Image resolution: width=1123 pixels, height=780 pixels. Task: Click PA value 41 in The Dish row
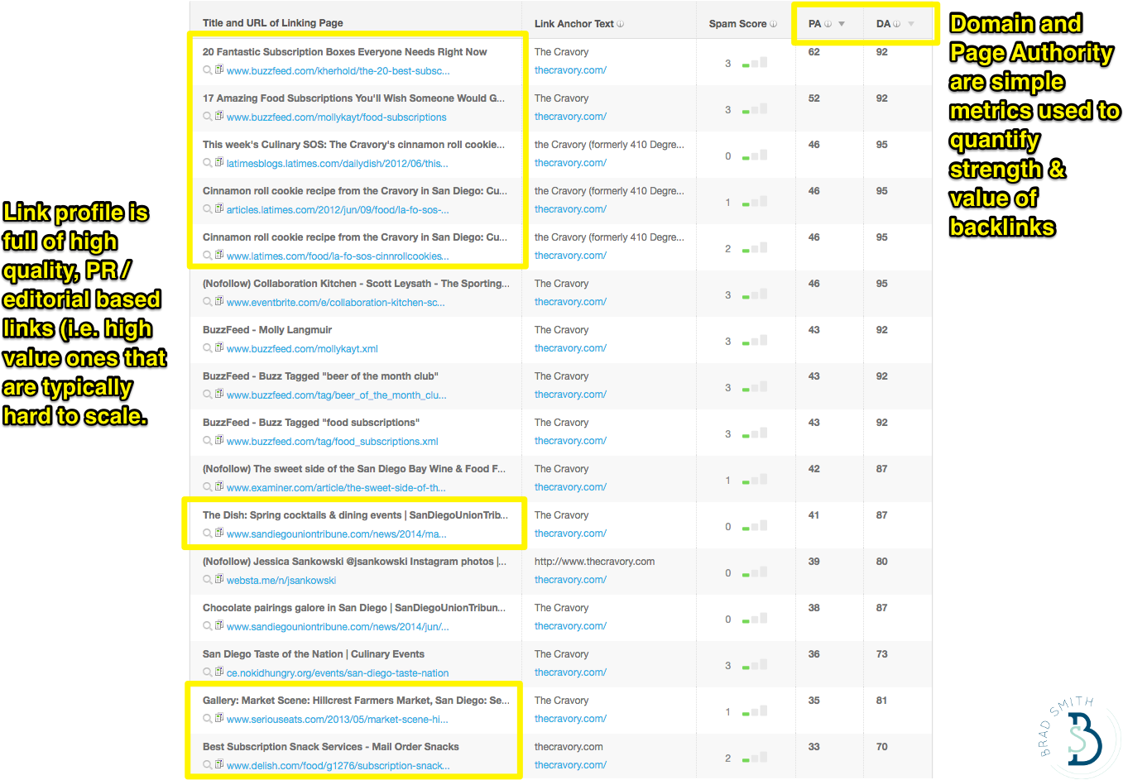[814, 515]
